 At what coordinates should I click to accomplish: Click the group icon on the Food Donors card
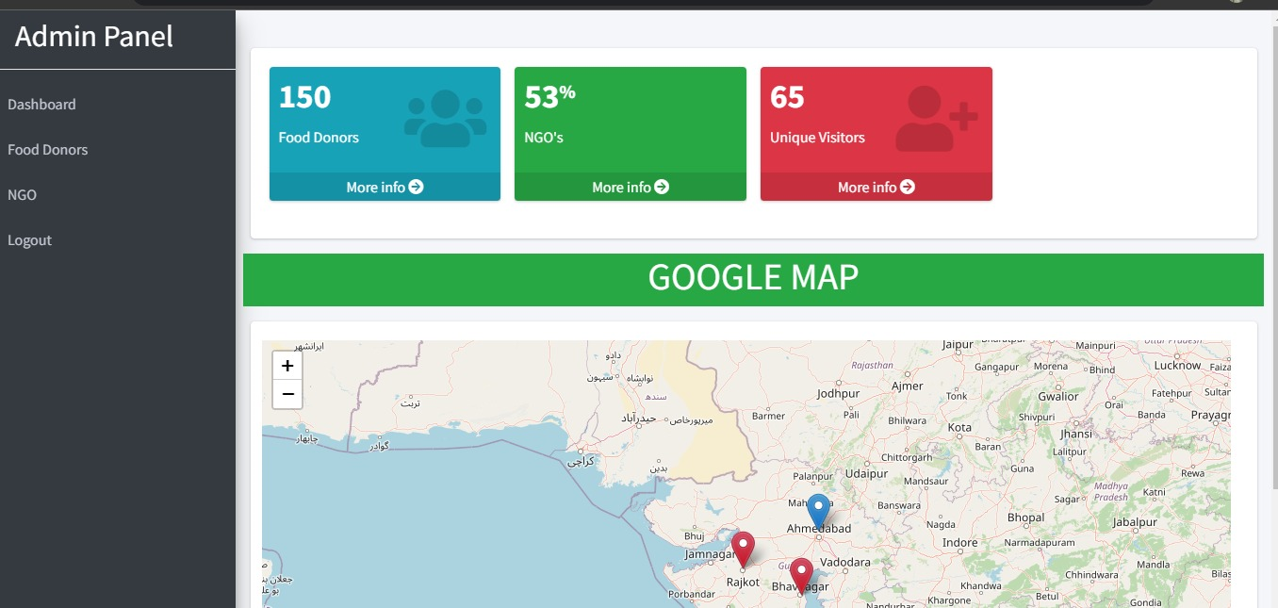click(x=445, y=118)
